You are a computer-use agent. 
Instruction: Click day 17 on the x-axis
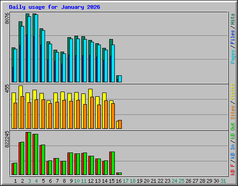pyautogui.click(x=126, y=181)
